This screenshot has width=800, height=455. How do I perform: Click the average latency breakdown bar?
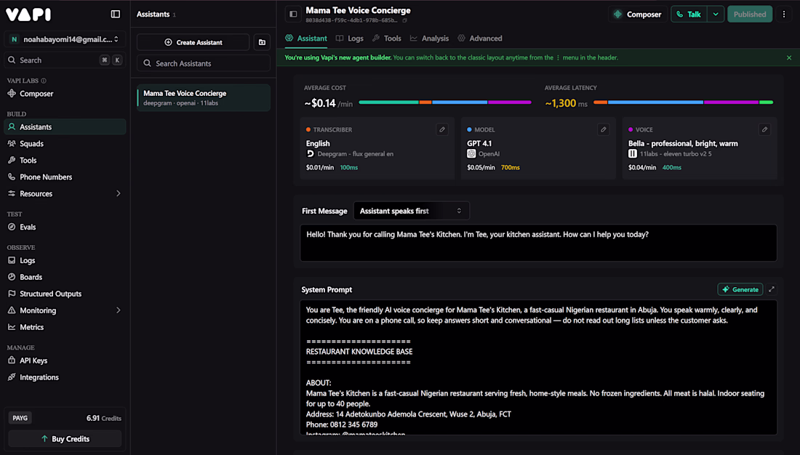pyautogui.click(x=683, y=102)
